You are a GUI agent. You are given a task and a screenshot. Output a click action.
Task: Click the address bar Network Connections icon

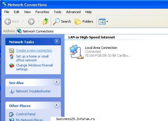(19, 31)
